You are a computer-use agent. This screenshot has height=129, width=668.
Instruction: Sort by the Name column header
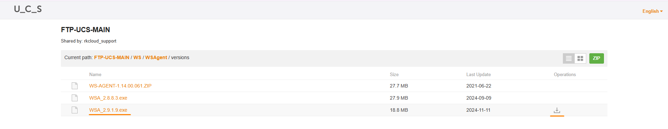95,74
